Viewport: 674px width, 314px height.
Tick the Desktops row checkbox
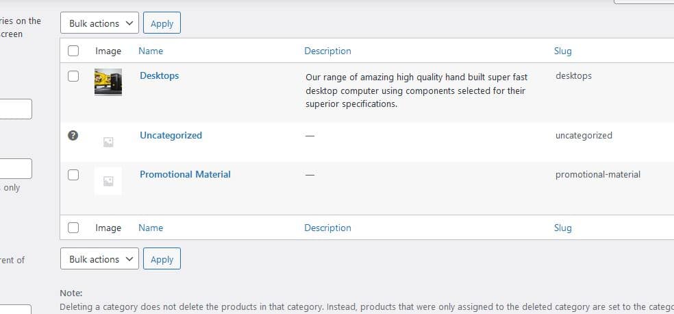tap(73, 76)
